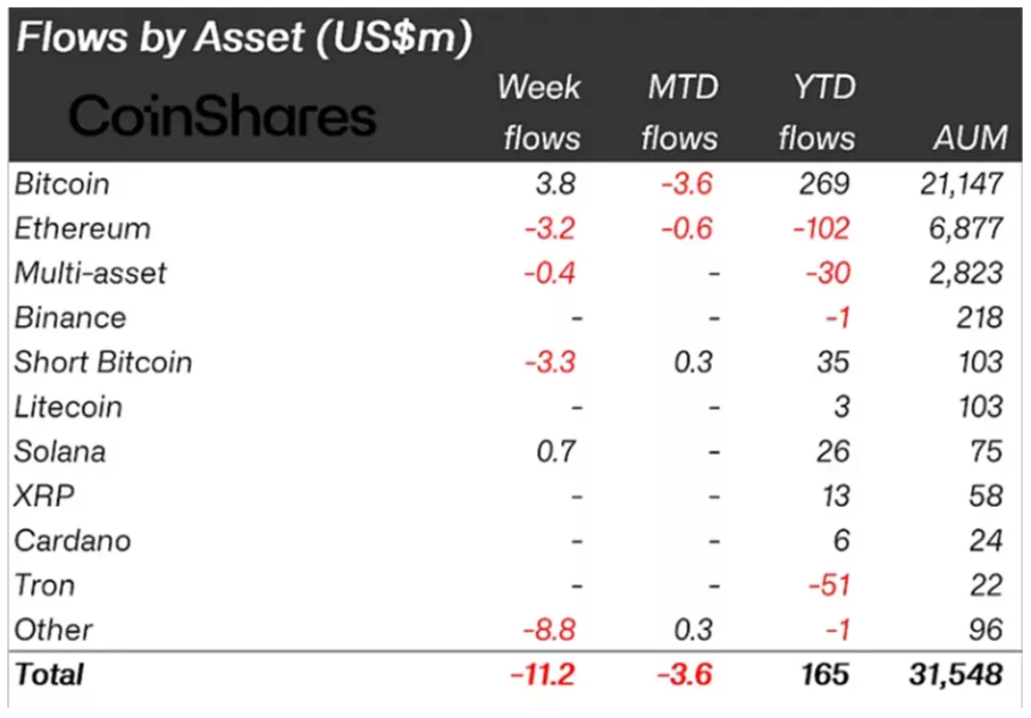The width and height of the screenshot is (1031, 718).
Task: Select the Ethereum row label
Action: [x=83, y=228]
